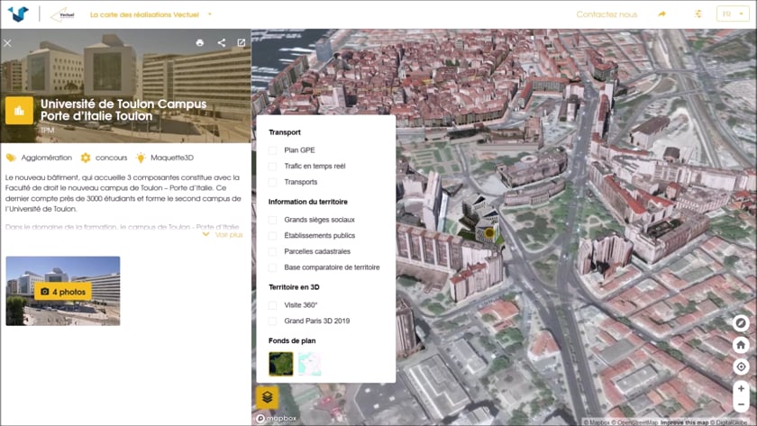Image resolution: width=757 pixels, height=426 pixels.
Task: Click the Transport section heading
Action: point(285,132)
